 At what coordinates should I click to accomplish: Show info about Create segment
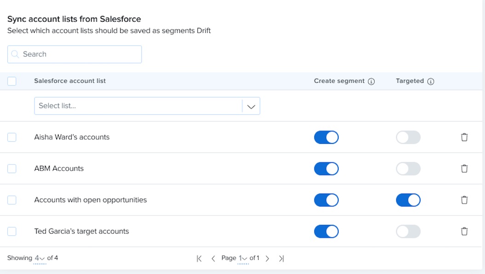(371, 81)
